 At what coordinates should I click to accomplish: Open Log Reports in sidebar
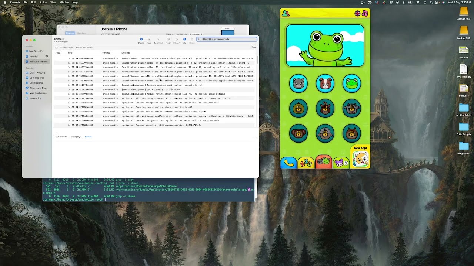(37, 83)
